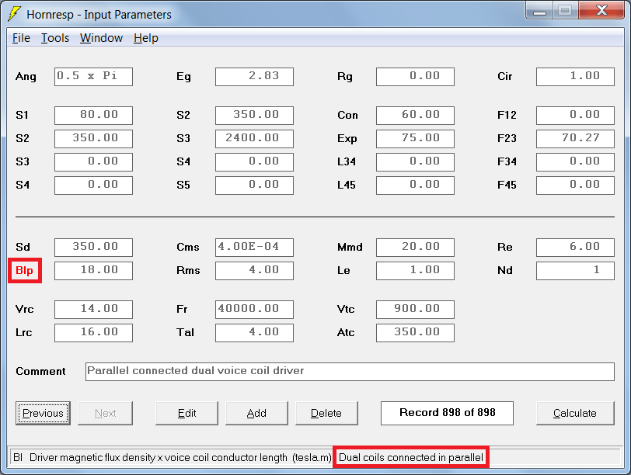
Task: Click the Hornresp lightning bolt title icon
Action: click(x=14, y=14)
